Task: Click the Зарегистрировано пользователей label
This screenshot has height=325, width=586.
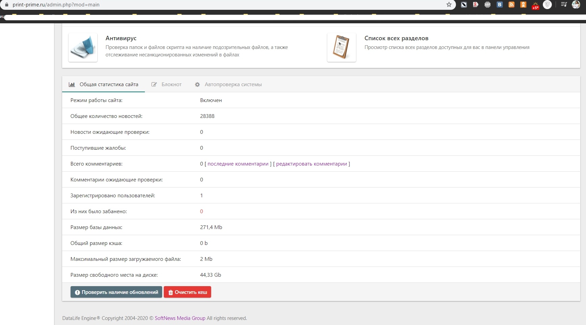Action: (113, 196)
